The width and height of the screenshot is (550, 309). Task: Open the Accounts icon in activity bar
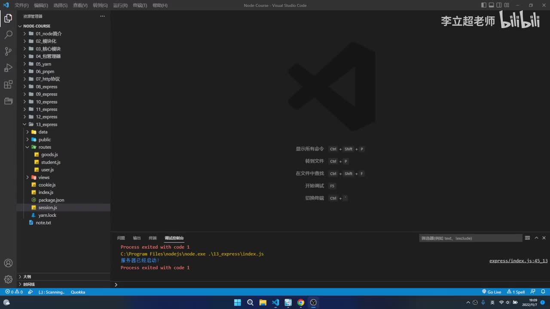pyautogui.click(x=8, y=263)
